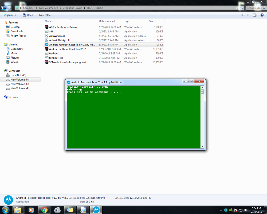Image resolution: width=267 pixels, height=214 pixels.
Task: Click the Open toolbar button
Action: coord(28,15)
